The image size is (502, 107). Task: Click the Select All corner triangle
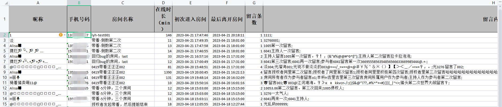(6, 3)
